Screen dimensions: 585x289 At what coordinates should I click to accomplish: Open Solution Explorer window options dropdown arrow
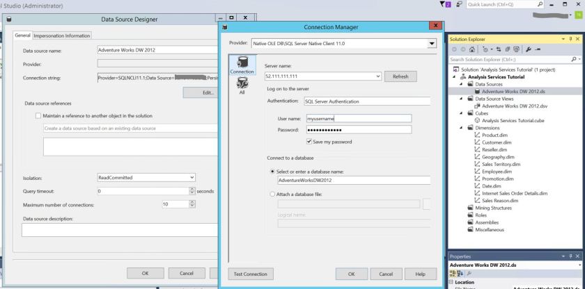pyautogui.click(x=563, y=39)
